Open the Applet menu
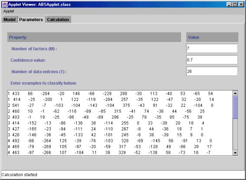This screenshot has height=180, width=246. tap(9, 11)
